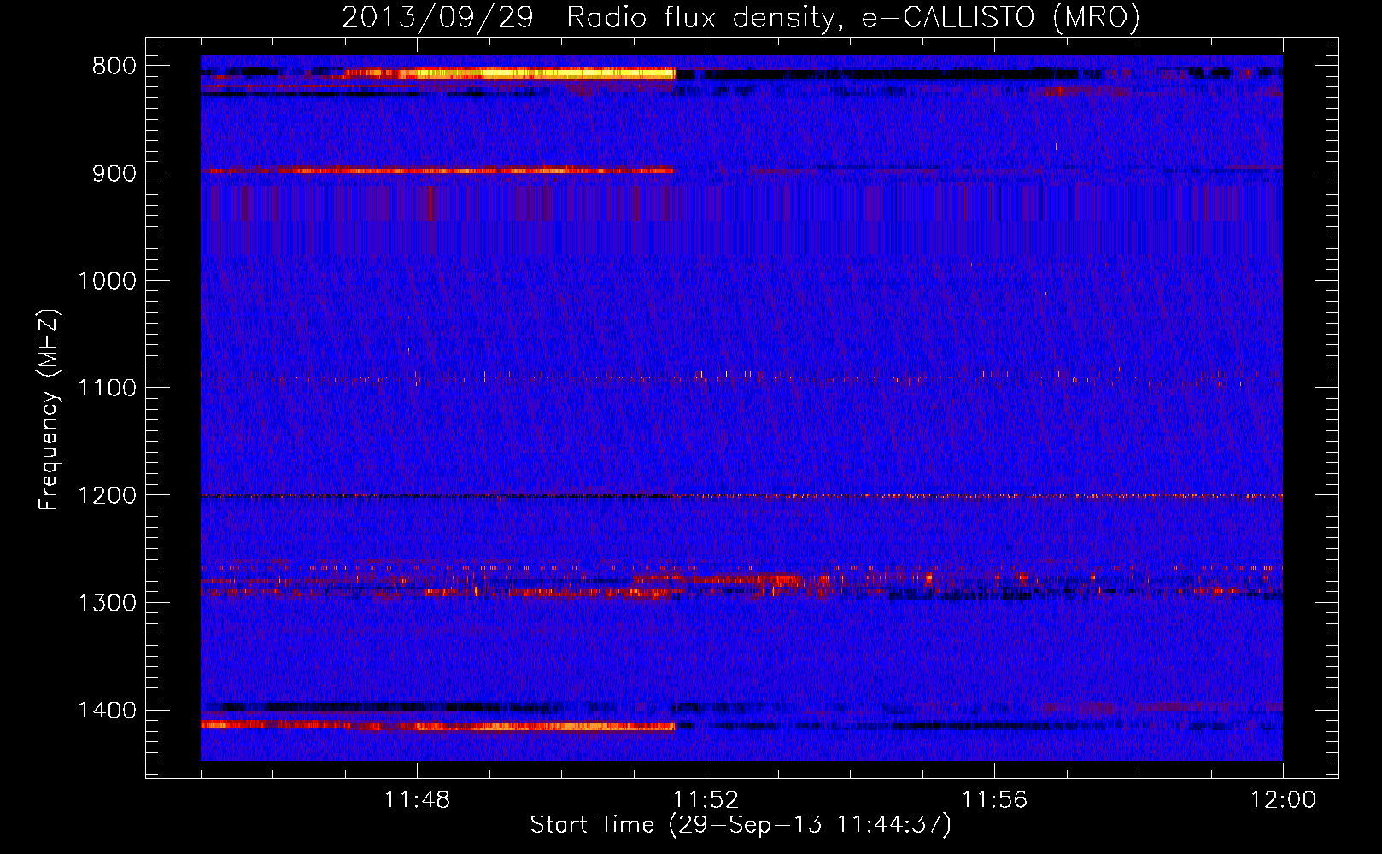Click the 1200 frequency tick label
The width and height of the screenshot is (1382, 854).
point(107,495)
